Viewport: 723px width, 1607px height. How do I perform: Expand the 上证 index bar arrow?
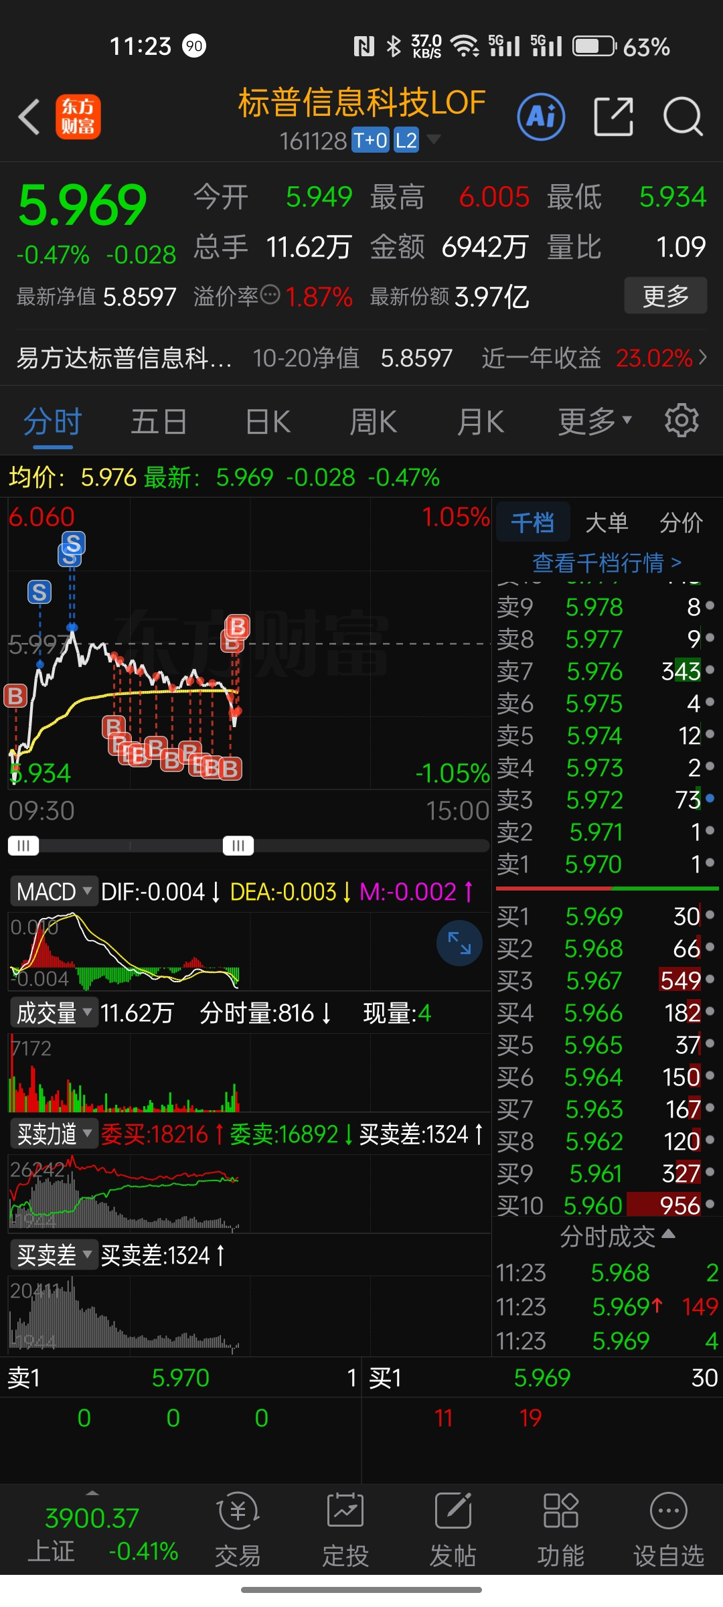[92, 1493]
